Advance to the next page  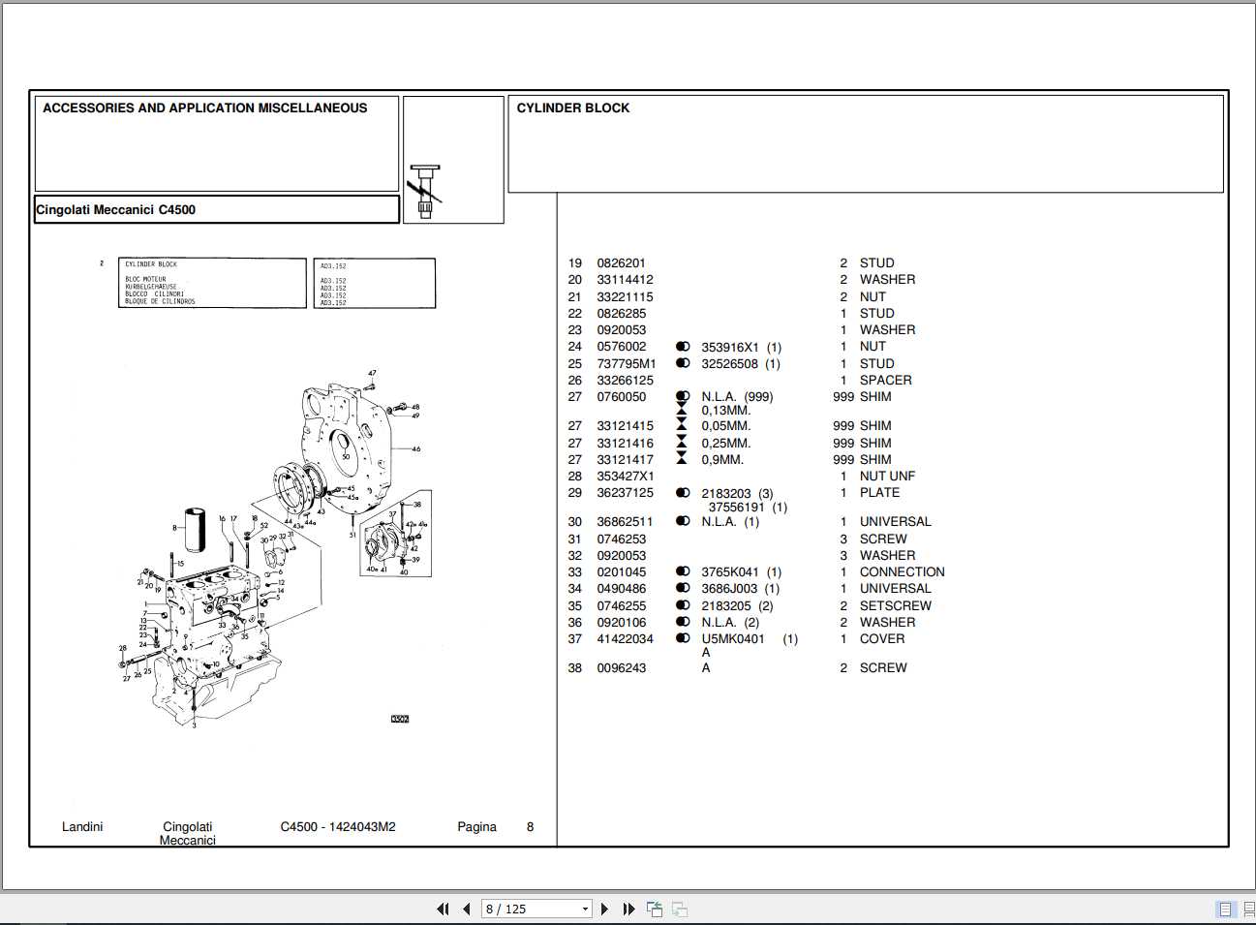604,909
